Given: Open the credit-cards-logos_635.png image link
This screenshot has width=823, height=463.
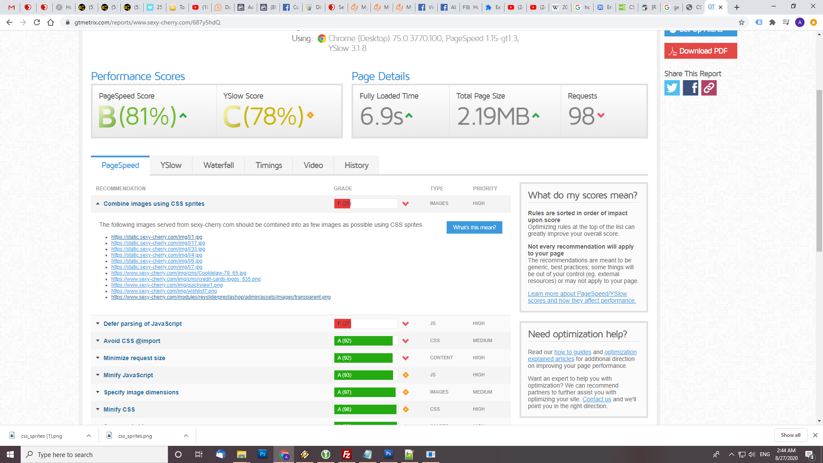Looking at the screenshot, I should 186,279.
